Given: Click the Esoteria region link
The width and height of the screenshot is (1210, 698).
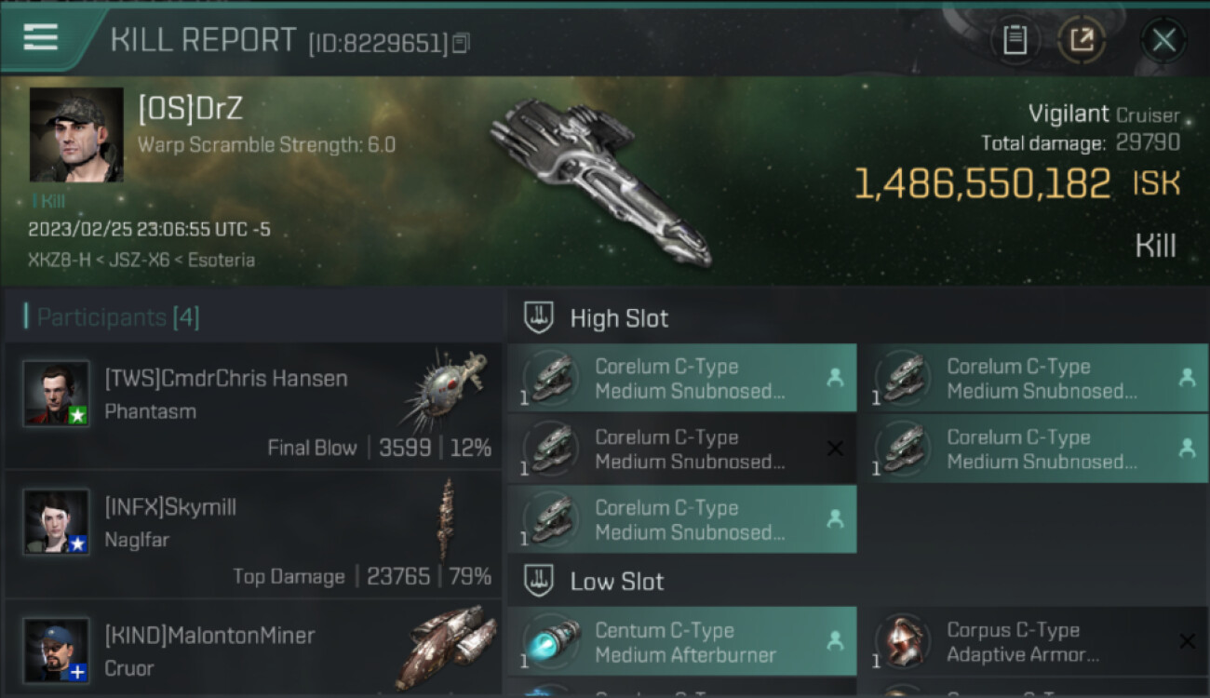Looking at the screenshot, I should tap(221, 260).
